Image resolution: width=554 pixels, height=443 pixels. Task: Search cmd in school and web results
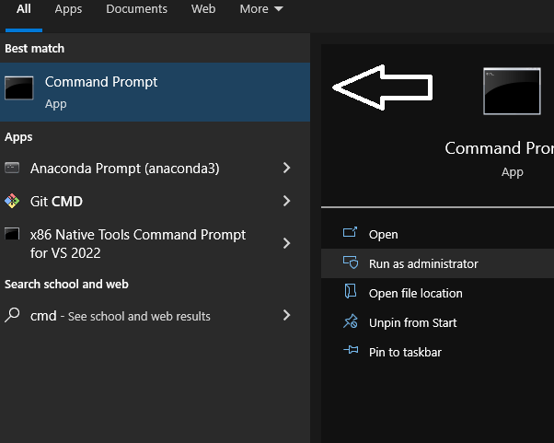point(121,316)
